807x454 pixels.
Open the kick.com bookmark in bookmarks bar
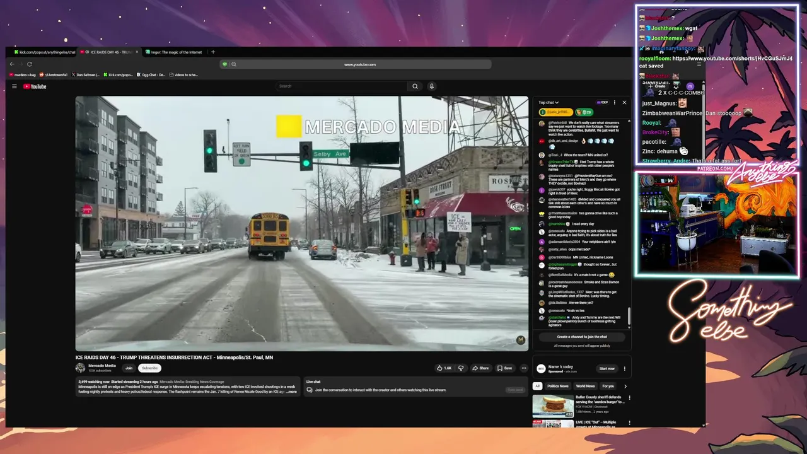click(x=118, y=74)
